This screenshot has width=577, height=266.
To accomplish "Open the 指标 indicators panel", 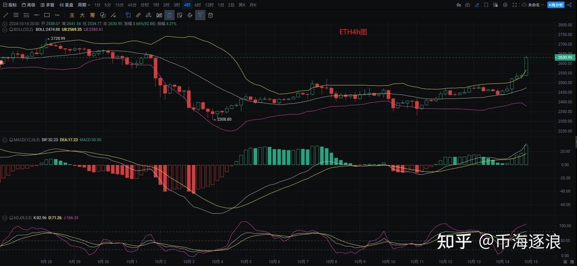I will click(x=10, y=5).
